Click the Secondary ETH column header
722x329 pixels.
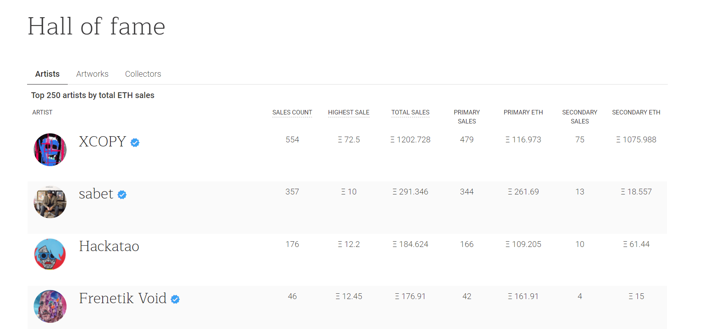[636, 112]
